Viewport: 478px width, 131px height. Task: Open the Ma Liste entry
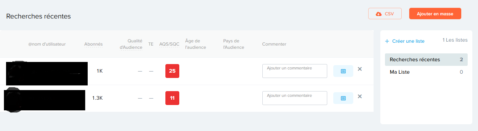[426, 72]
